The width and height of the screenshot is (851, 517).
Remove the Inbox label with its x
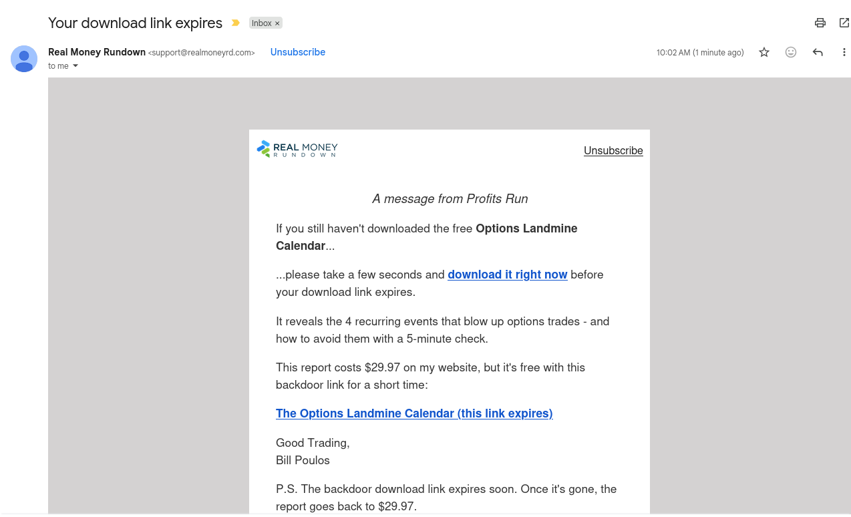[277, 23]
